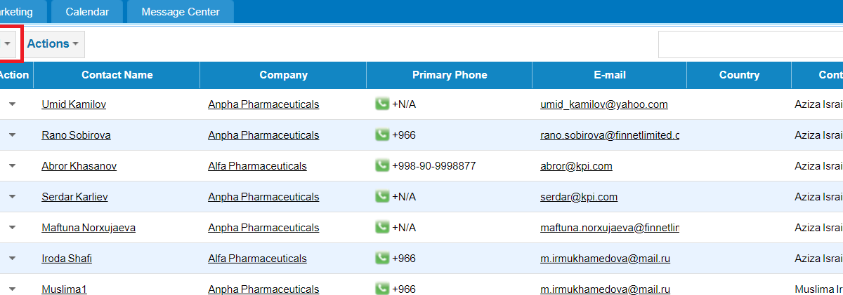Sort by Primary Phone column header
The height and width of the screenshot is (295, 843).
(450, 75)
